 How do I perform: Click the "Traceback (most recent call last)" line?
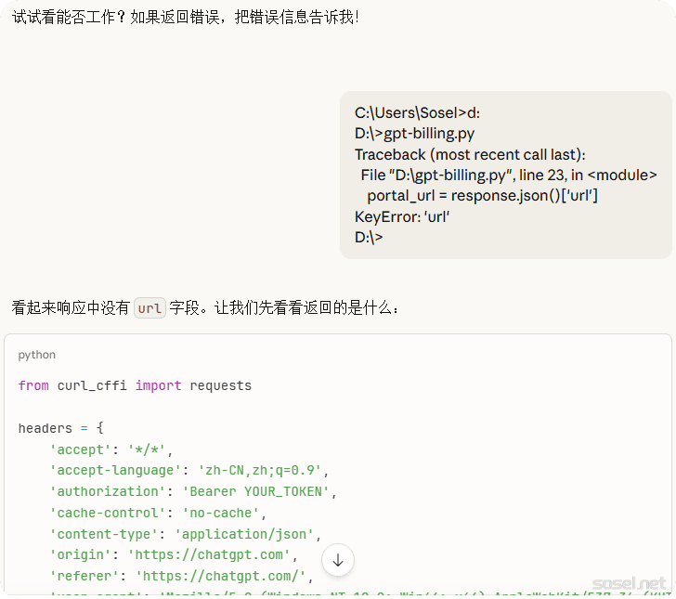(x=470, y=154)
